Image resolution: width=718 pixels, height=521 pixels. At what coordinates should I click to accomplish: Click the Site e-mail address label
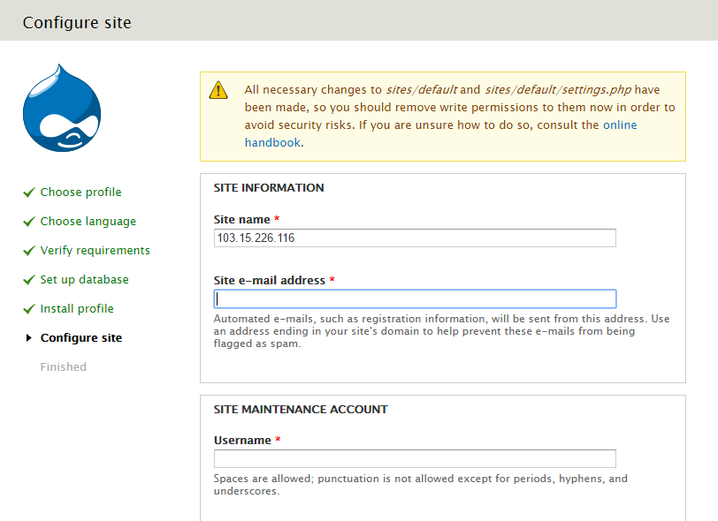pyautogui.click(x=270, y=281)
